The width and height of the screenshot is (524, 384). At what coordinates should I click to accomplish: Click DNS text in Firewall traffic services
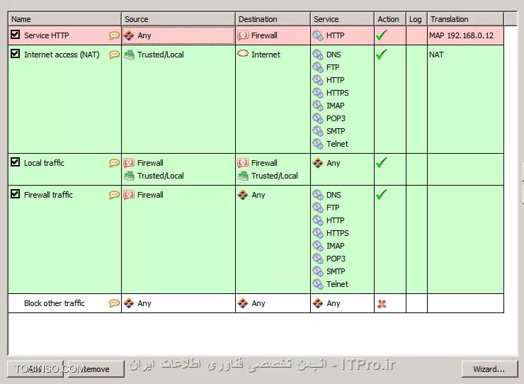tap(334, 195)
